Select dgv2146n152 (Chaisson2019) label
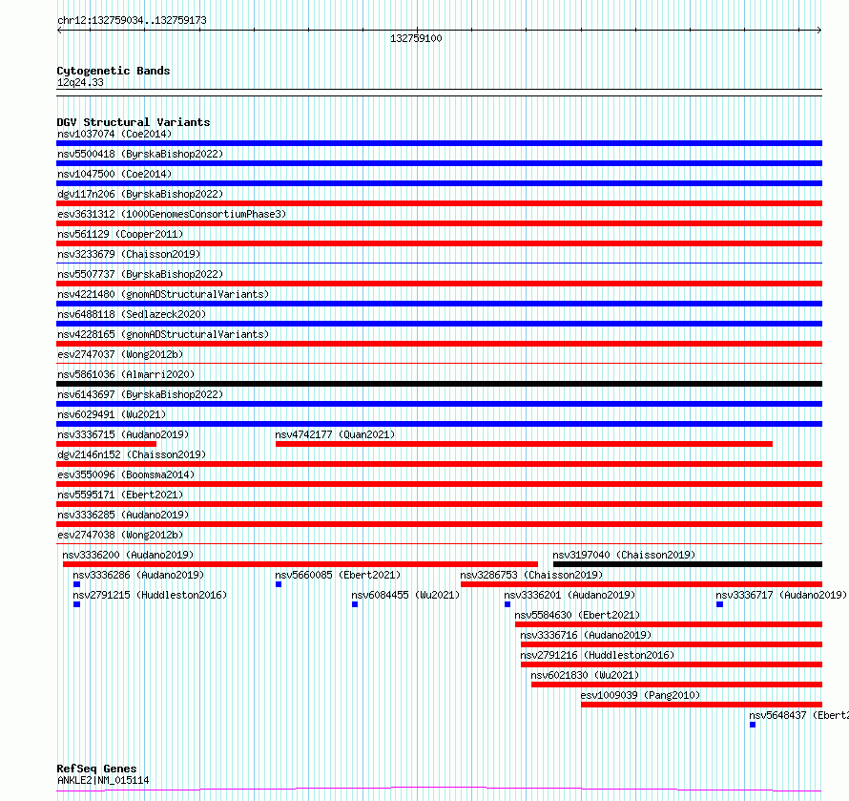849x801 pixels. coord(132,454)
